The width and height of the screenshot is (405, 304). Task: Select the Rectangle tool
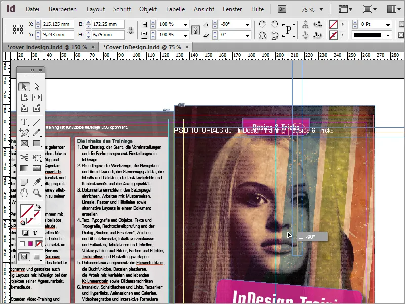(37, 143)
